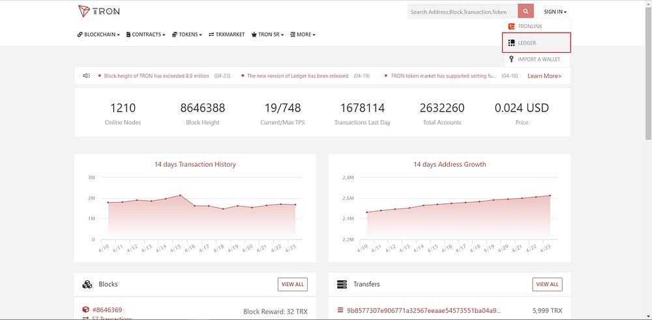Click the 4/15 peak point on Transaction History chart
The width and height of the screenshot is (652, 320).
click(180, 196)
